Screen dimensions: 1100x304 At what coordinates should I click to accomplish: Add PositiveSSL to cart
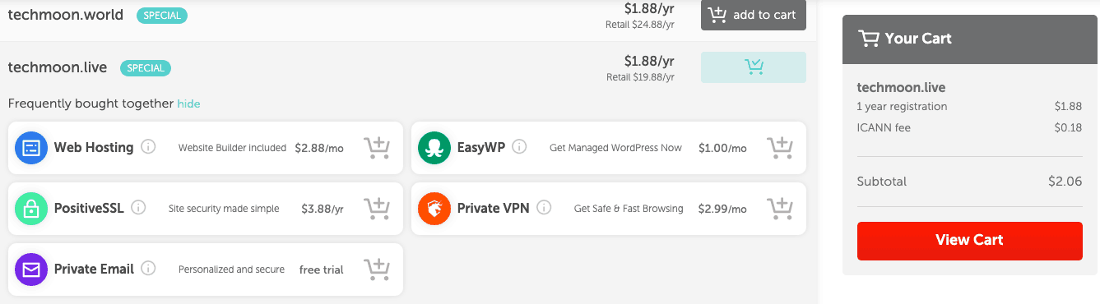(x=377, y=209)
